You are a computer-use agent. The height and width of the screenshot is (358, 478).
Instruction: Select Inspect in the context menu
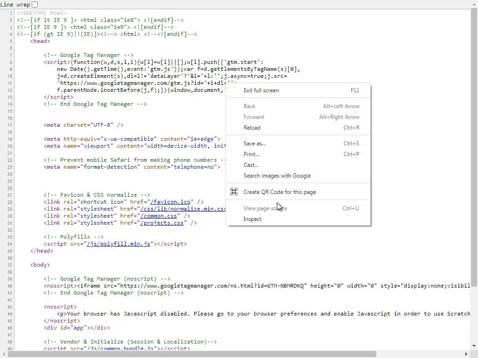click(x=298, y=219)
